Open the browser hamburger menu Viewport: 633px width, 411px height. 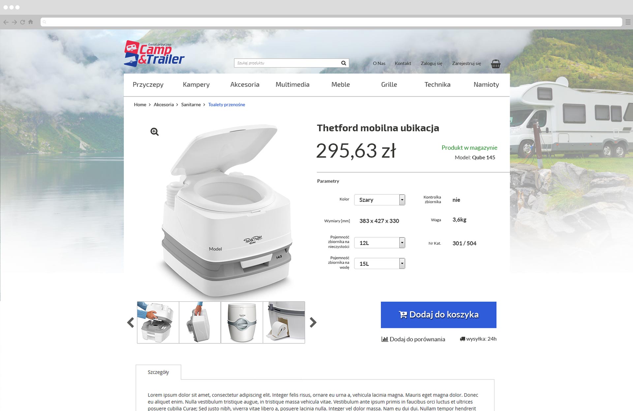[x=628, y=22]
